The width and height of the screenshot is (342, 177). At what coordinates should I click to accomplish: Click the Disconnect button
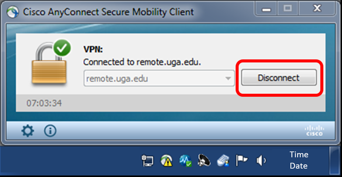279,78
